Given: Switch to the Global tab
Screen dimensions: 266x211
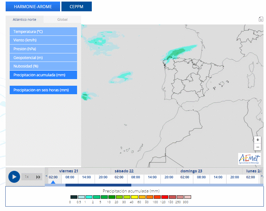Looking at the screenshot, I should (62, 19).
